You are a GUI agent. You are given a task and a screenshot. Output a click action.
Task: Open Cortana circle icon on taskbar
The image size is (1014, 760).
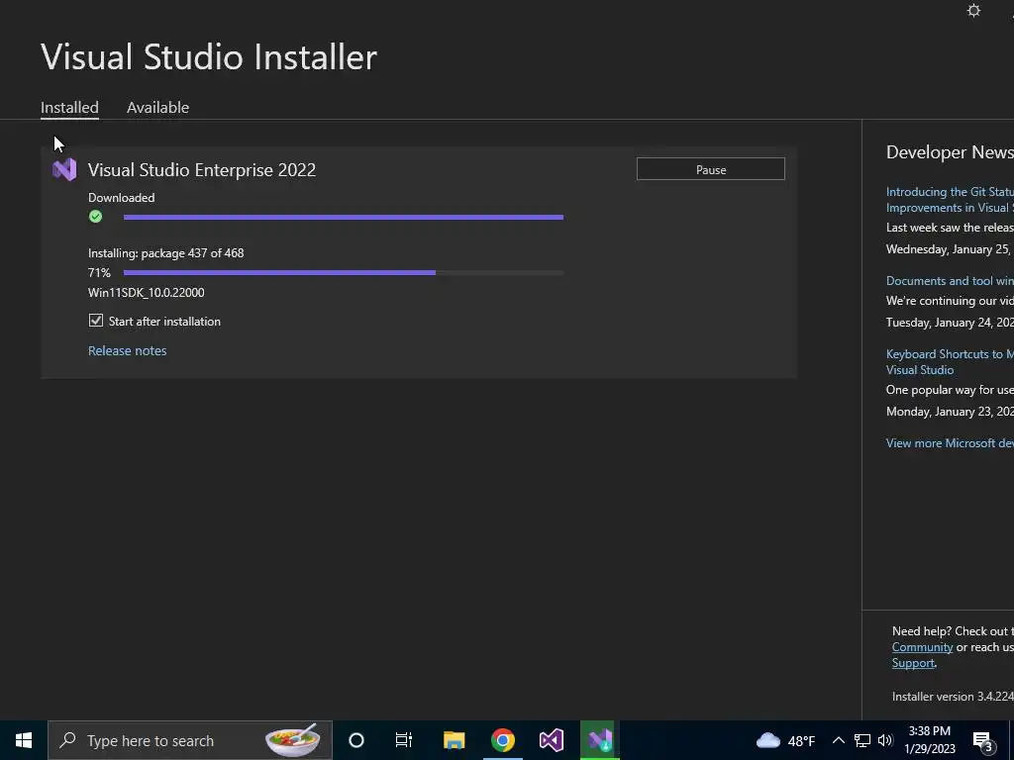[356, 740]
